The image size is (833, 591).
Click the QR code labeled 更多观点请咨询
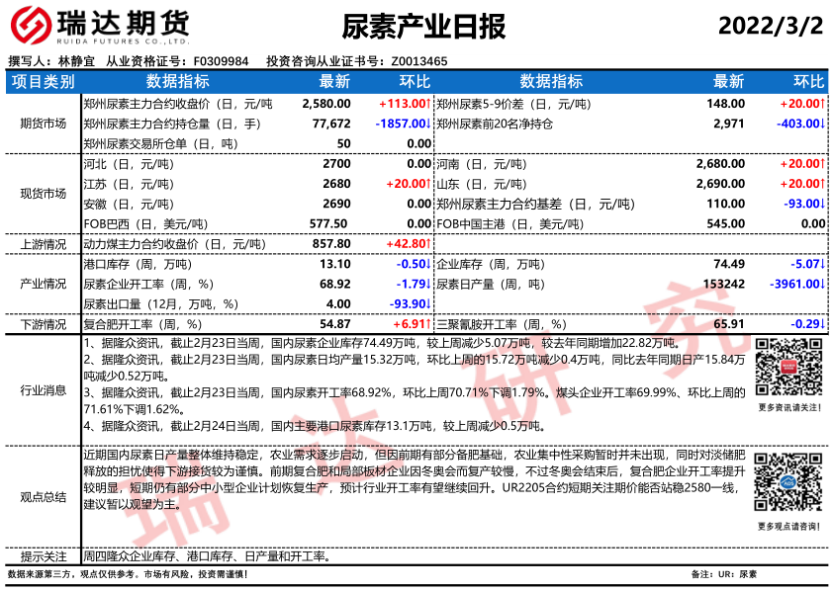point(787,484)
